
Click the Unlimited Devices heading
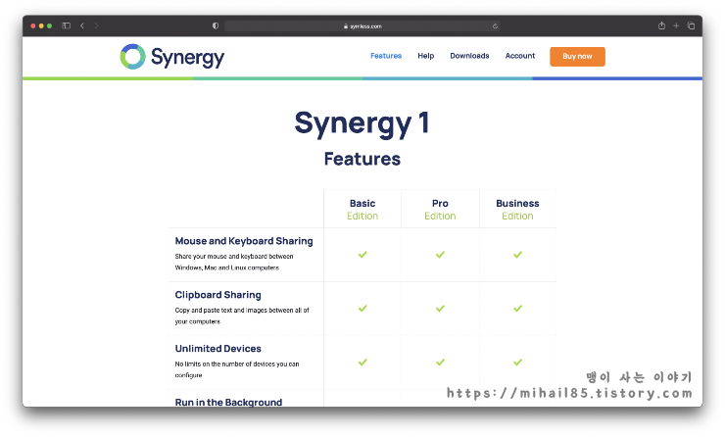(x=217, y=348)
